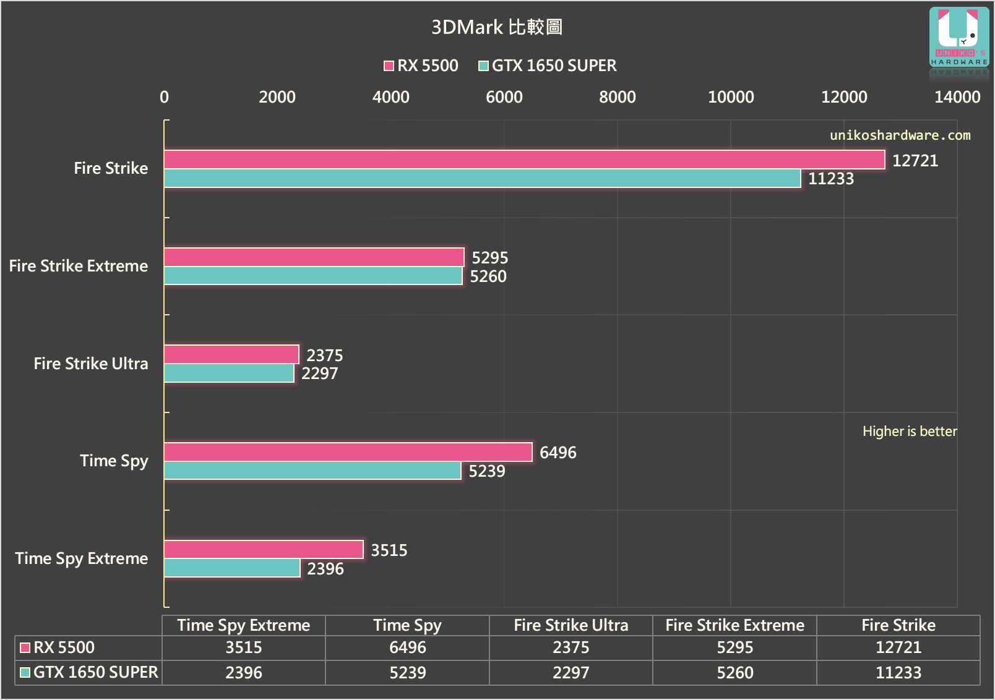The height and width of the screenshot is (700, 995).
Task: Click the Fire Strike Extreme axis category label
Action: point(79,266)
